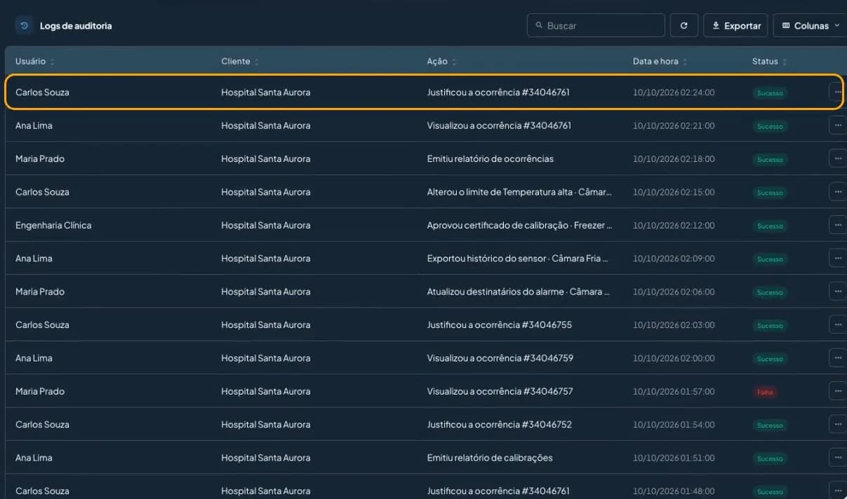Open the Colunas dropdown

pos(811,25)
